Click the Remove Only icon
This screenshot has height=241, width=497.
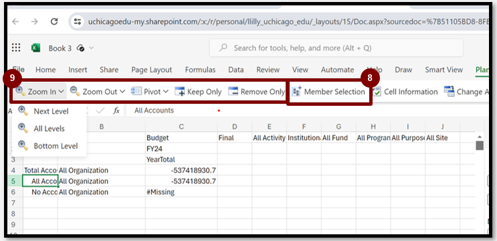tap(233, 92)
